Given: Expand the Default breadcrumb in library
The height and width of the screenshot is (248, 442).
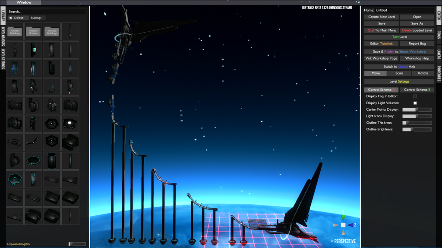Looking at the screenshot, I should point(19,18).
